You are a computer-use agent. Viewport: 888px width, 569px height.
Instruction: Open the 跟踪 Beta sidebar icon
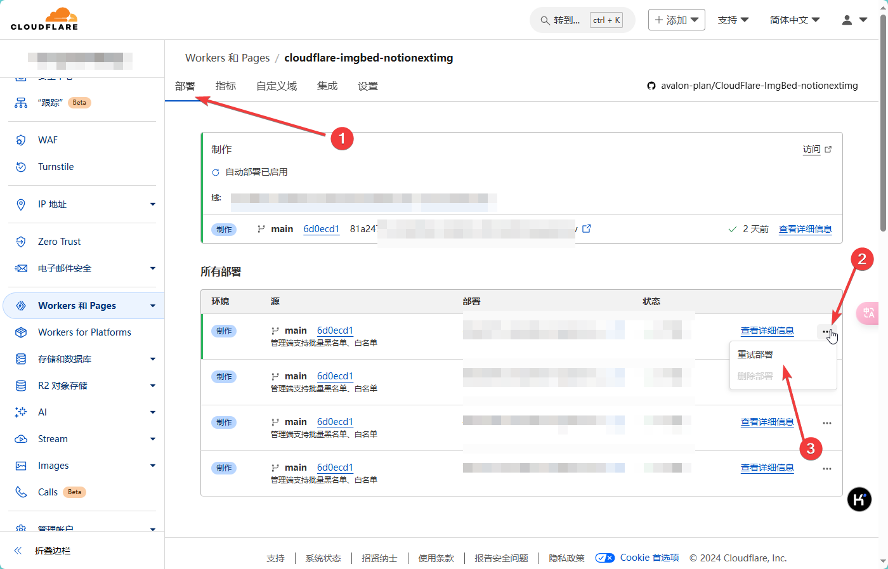(21, 103)
